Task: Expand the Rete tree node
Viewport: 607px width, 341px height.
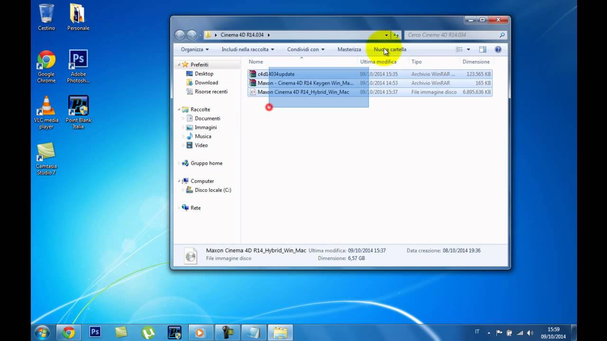Action: [x=179, y=208]
